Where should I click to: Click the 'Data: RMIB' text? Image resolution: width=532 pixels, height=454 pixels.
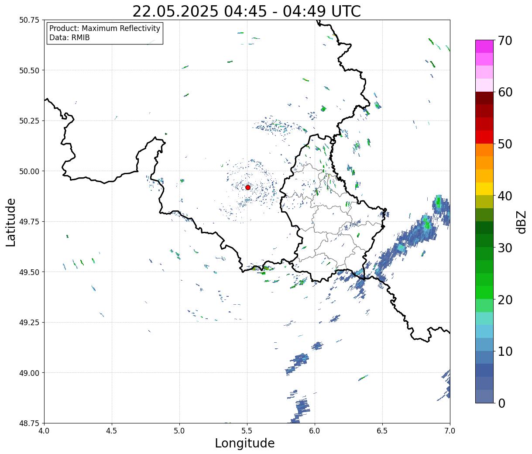[69, 38]
